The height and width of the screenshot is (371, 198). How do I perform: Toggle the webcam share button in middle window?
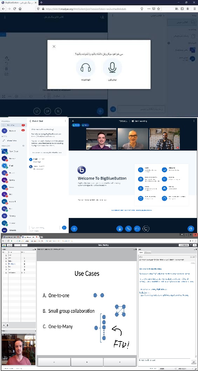(137, 228)
